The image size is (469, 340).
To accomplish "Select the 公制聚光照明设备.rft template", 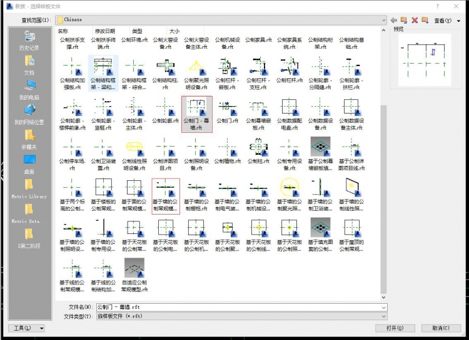I will click(x=196, y=74).
